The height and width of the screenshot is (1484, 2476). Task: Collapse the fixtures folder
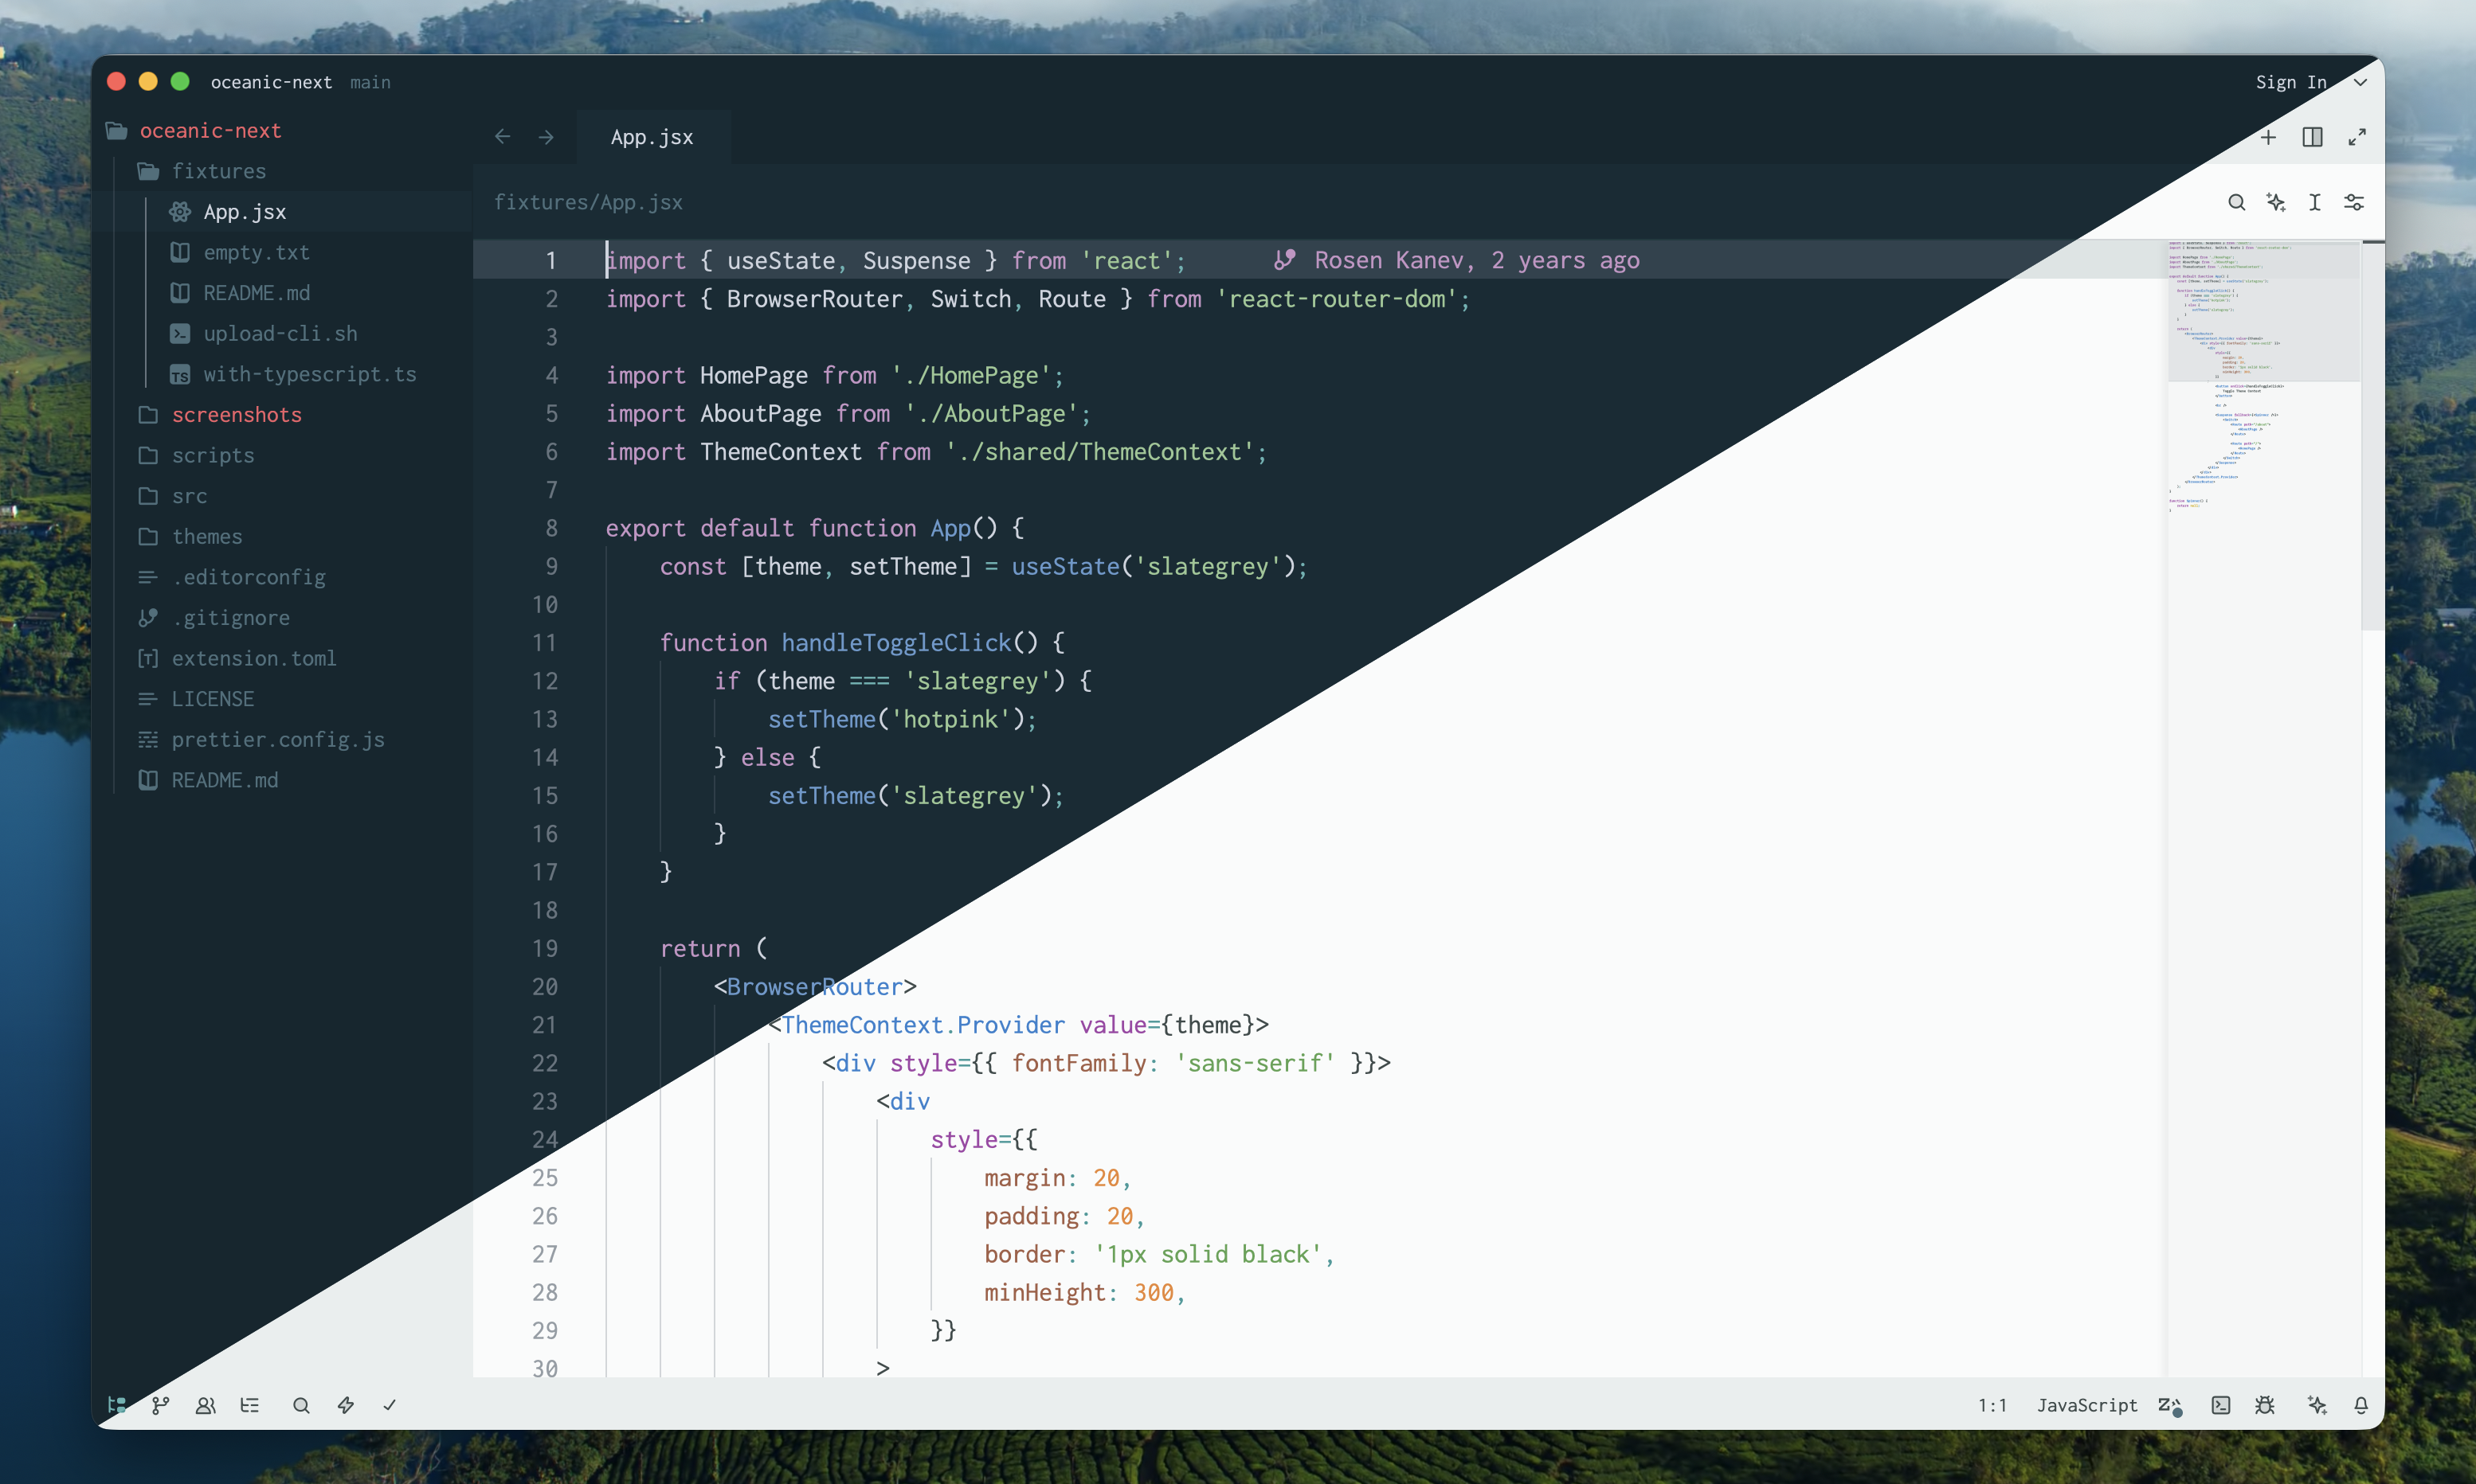pyautogui.click(x=282, y=171)
